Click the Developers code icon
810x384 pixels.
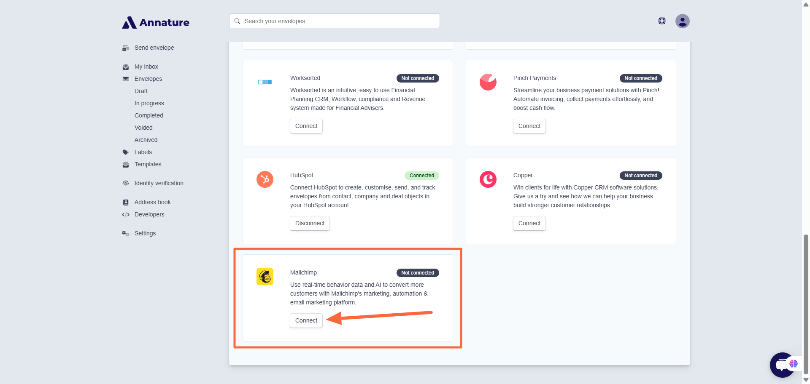[x=126, y=215]
